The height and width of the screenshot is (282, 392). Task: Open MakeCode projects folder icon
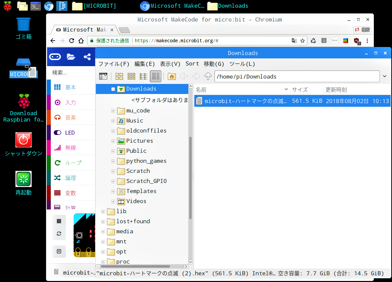(x=71, y=57)
